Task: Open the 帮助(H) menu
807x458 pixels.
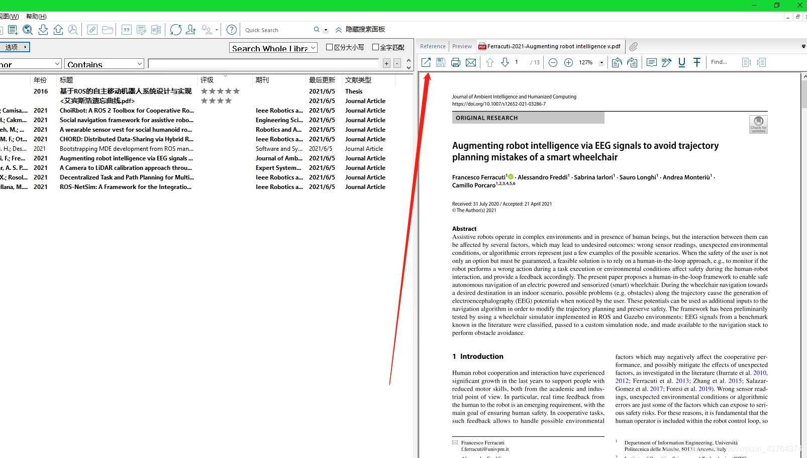Action: (x=36, y=17)
